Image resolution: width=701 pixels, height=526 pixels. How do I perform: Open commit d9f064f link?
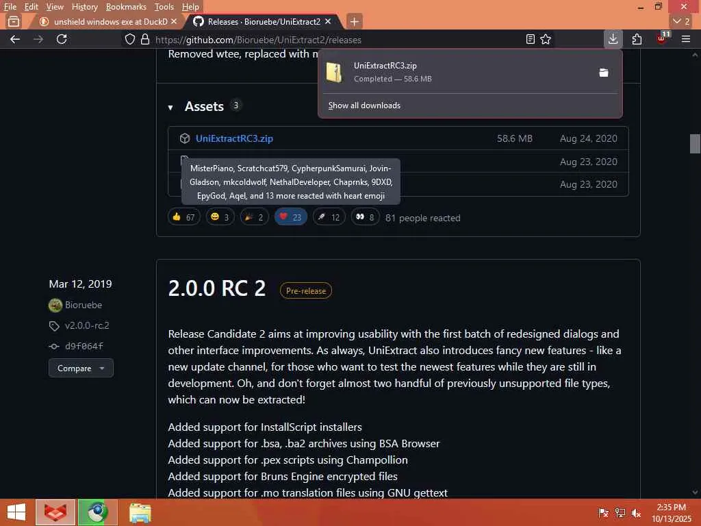coord(84,346)
